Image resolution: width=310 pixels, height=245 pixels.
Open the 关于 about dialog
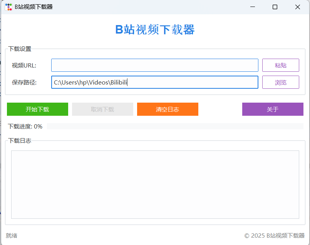(x=273, y=109)
